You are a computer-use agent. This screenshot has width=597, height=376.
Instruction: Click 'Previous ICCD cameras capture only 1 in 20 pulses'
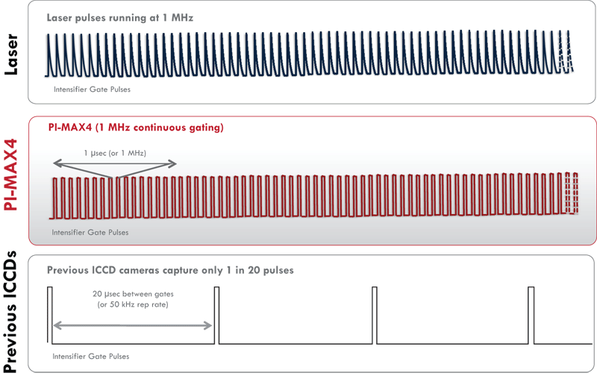pyautogui.click(x=170, y=270)
